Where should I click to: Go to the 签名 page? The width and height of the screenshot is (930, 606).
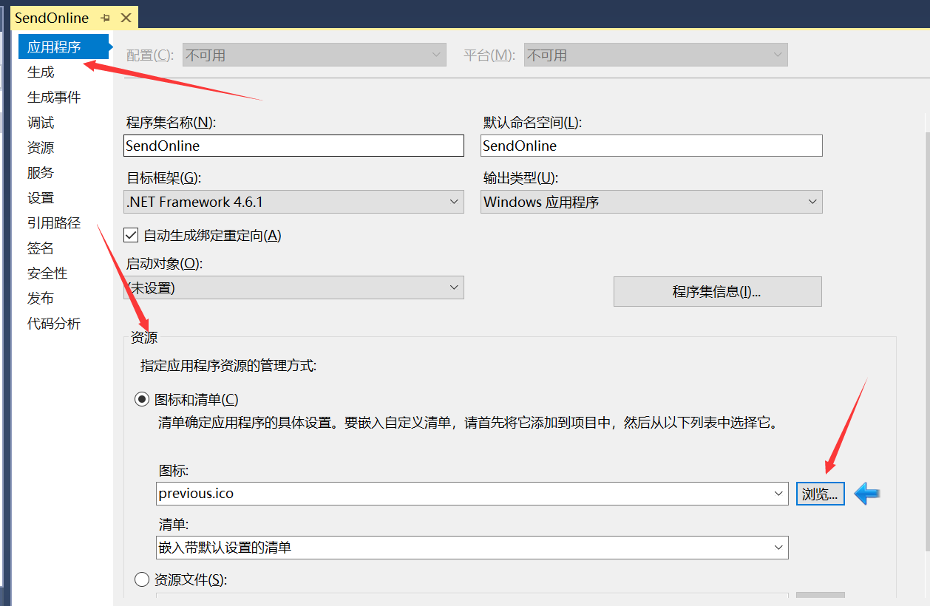(x=41, y=248)
